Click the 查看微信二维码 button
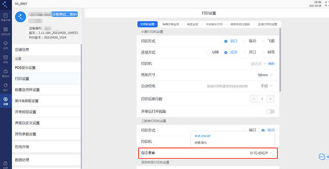329x169 pixels. [65, 14]
